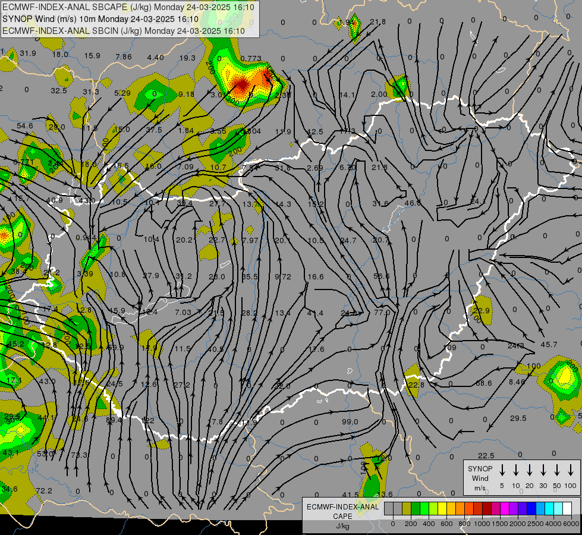This screenshot has height=535, width=582.
Task: Click the wind arrow above 30 m/s
Action: (x=543, y=470)
